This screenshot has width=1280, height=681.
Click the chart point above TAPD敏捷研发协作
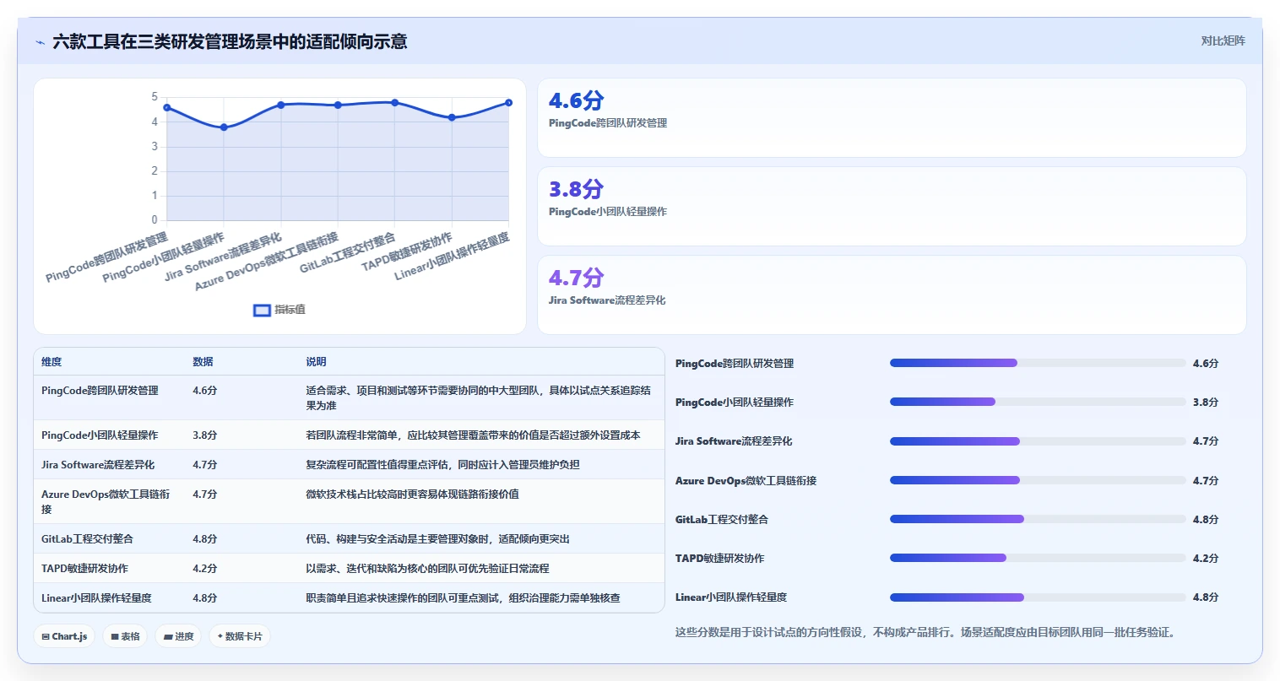(x=453, y=117)
